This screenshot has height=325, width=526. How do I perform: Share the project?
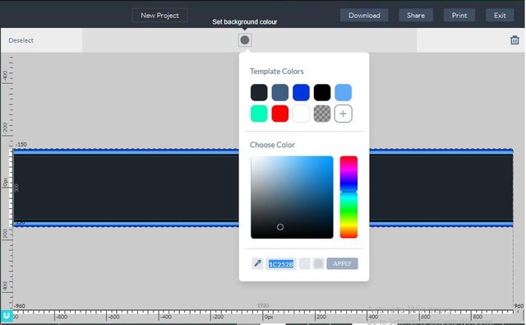416,15
